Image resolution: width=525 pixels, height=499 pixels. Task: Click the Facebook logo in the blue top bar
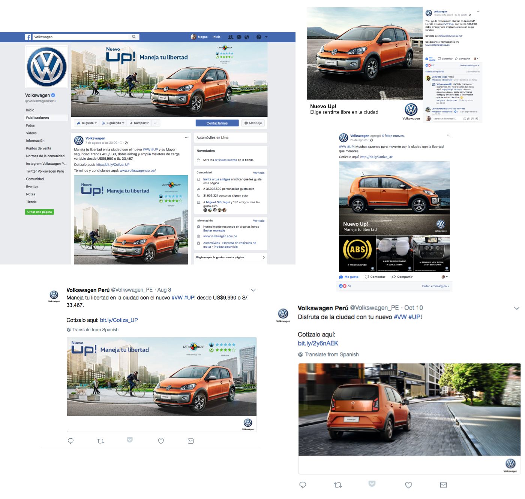click(x=28, y=37)
